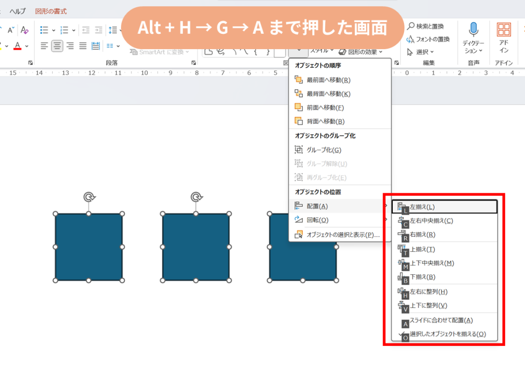Click the rotate handle above the first square
Image resolution: width=525 pixels, height=368 pixels.
point(89,197)
